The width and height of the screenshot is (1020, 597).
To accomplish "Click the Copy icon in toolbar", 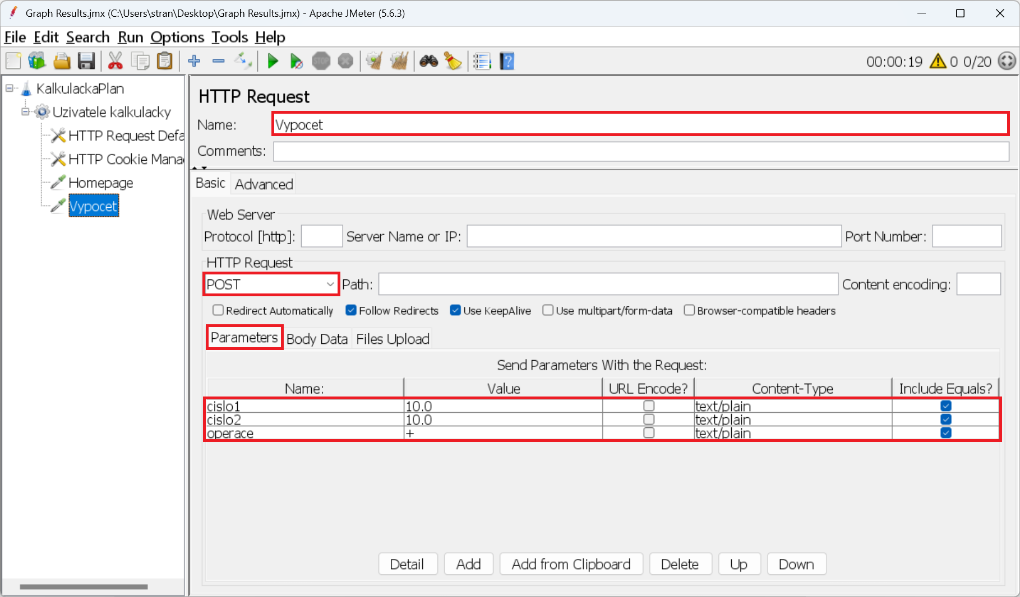I will coord(140,61).
